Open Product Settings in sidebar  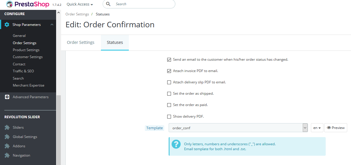(26, 50)
